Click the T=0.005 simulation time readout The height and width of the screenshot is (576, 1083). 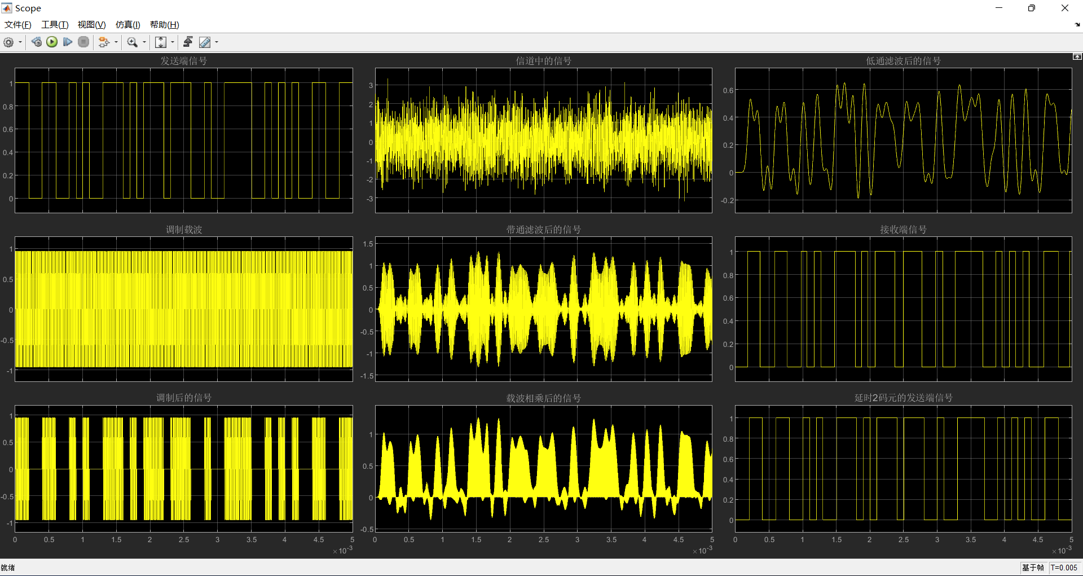coord(1064,568)
